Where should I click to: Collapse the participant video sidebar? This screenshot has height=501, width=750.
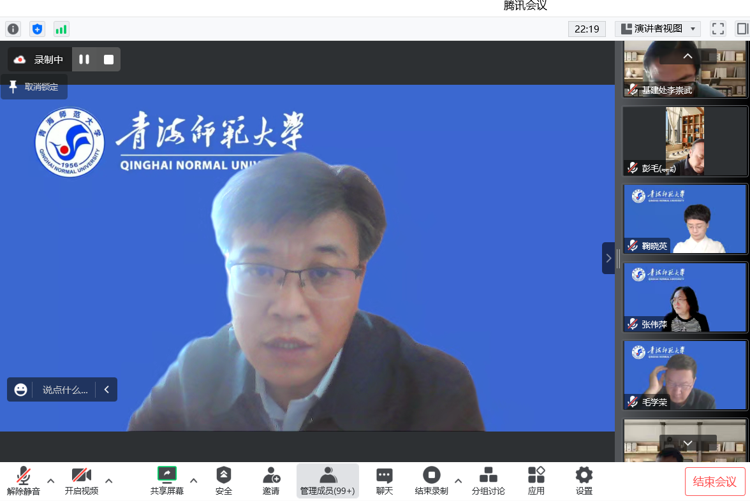click(608, 258)
